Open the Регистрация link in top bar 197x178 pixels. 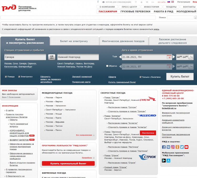click(x=184, y=2)
